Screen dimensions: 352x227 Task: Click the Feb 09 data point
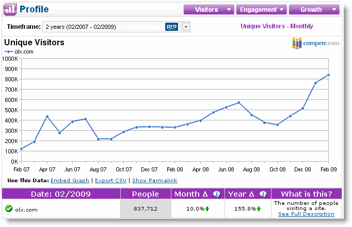[328, 75]
